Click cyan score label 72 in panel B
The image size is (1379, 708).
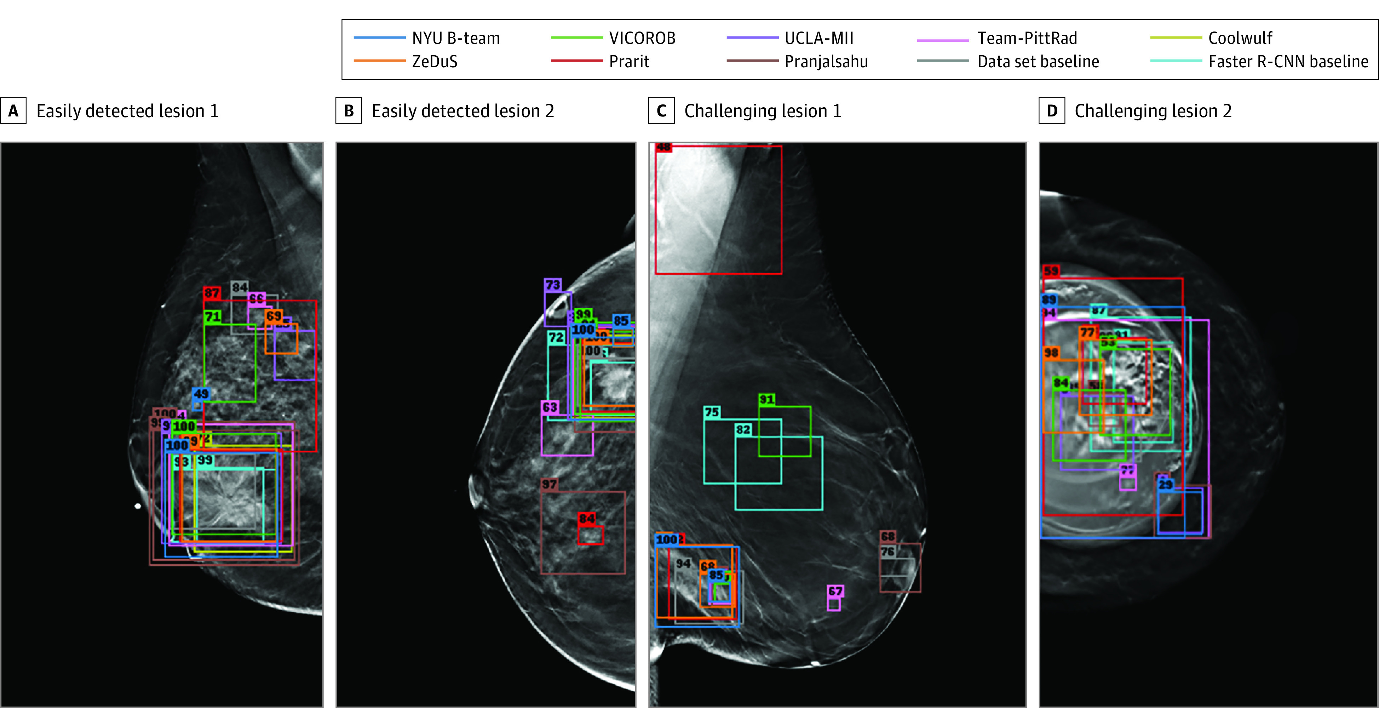(x=556, y=337)
